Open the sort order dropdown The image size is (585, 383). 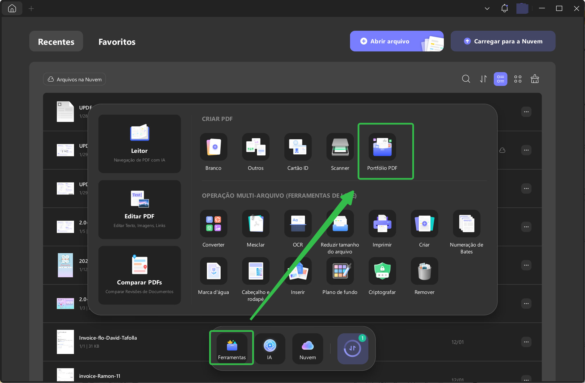pos(483,79)
